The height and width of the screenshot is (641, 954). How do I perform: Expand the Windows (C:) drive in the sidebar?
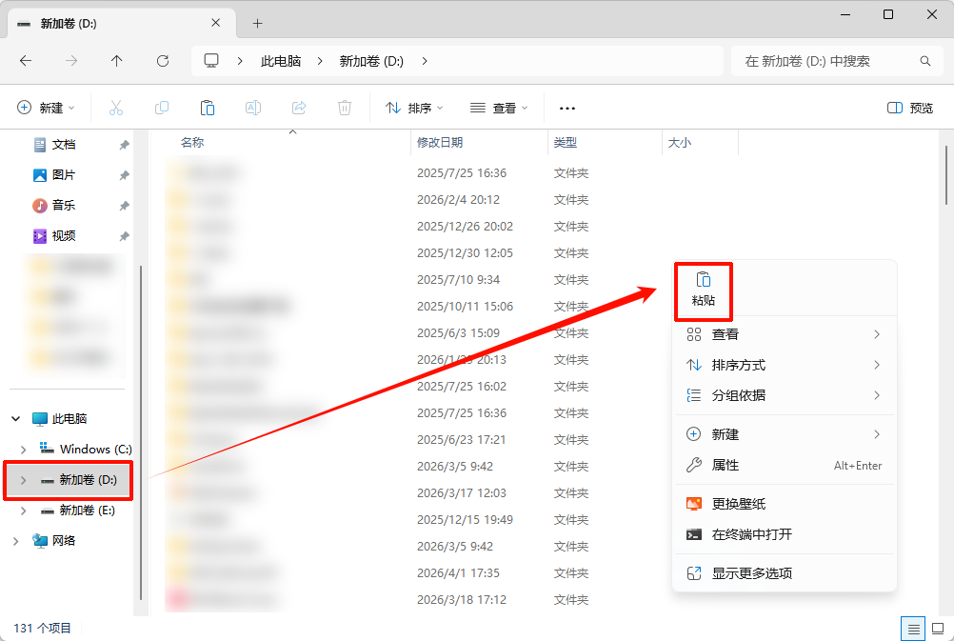tap(21, 449)
